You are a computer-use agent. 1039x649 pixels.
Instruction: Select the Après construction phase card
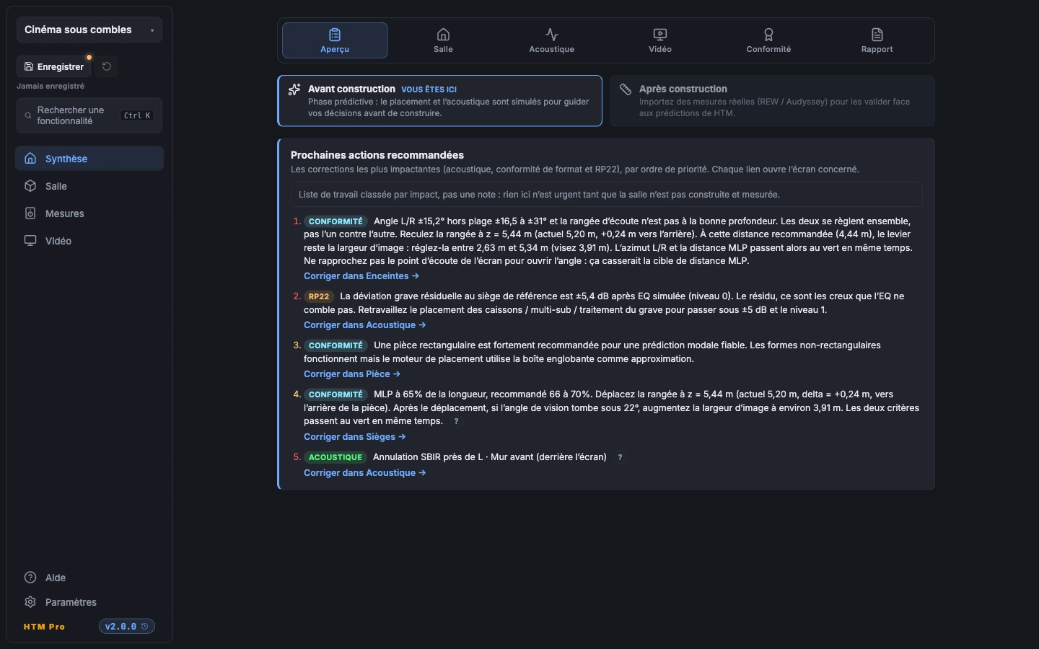[772, 101]
